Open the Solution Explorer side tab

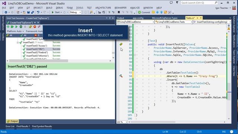point(234,24)
